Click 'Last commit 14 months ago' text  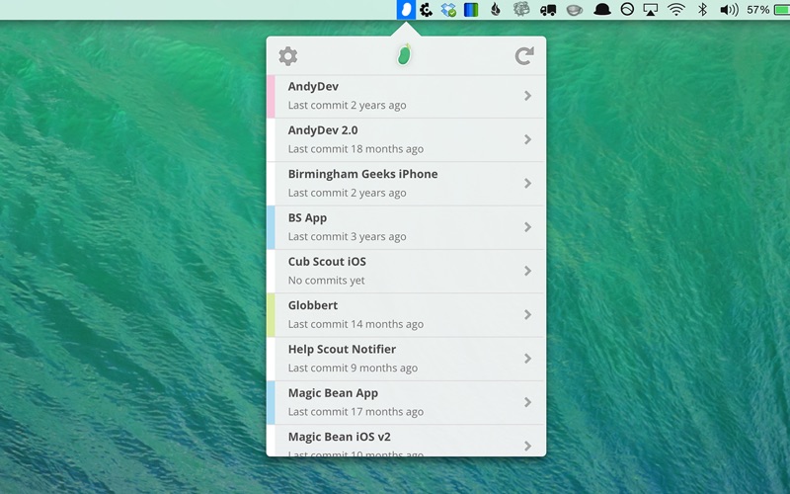(x=355, y=325)
